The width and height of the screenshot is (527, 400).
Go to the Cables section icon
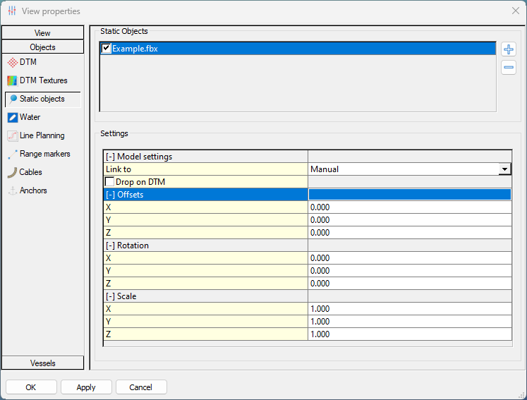point(12,172)
